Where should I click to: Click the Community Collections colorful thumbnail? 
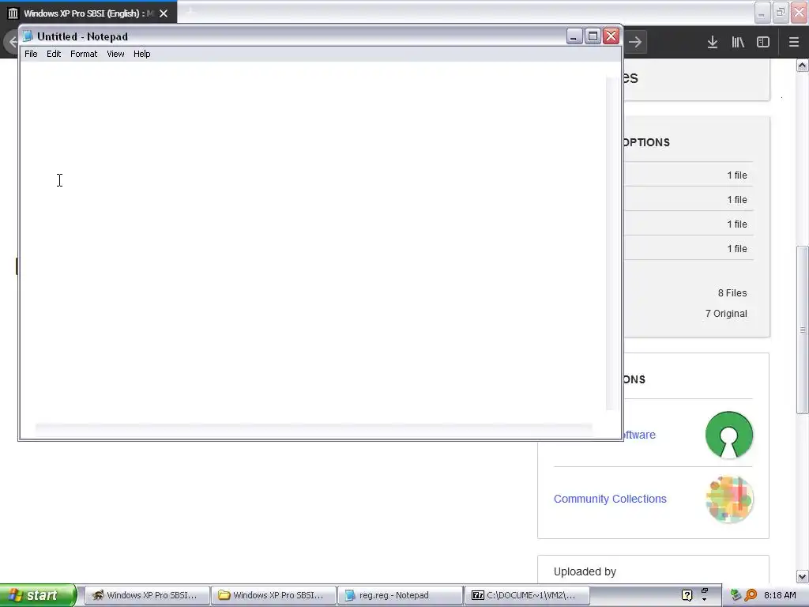tap(728, 500)
